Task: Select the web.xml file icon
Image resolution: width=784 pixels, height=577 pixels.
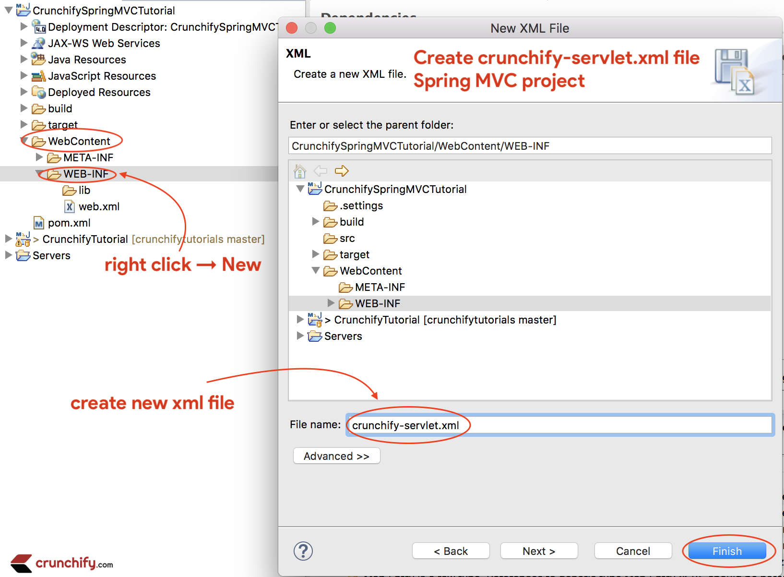Action: 70,207
